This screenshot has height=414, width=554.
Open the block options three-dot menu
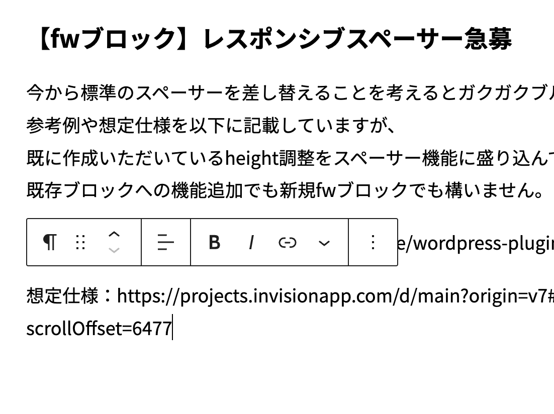point(373,242)
